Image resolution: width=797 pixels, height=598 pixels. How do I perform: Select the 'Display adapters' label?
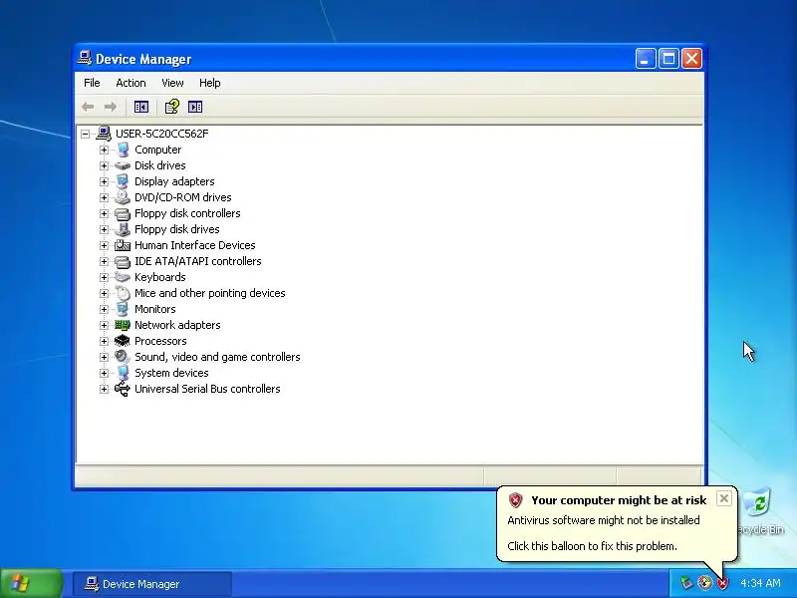(174, 181)
